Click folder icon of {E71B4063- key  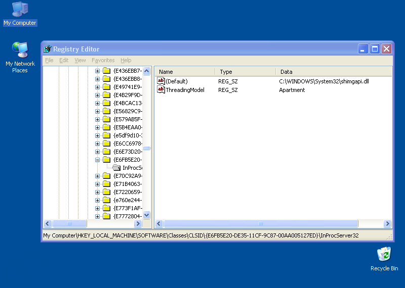tap(107, 184)
